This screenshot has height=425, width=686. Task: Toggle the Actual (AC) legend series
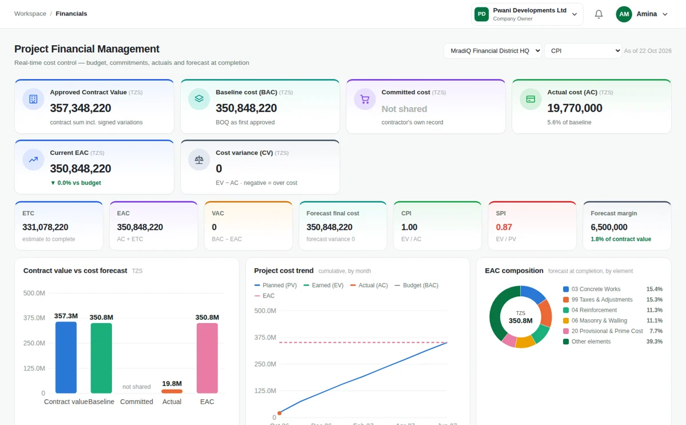coord(369,285)
